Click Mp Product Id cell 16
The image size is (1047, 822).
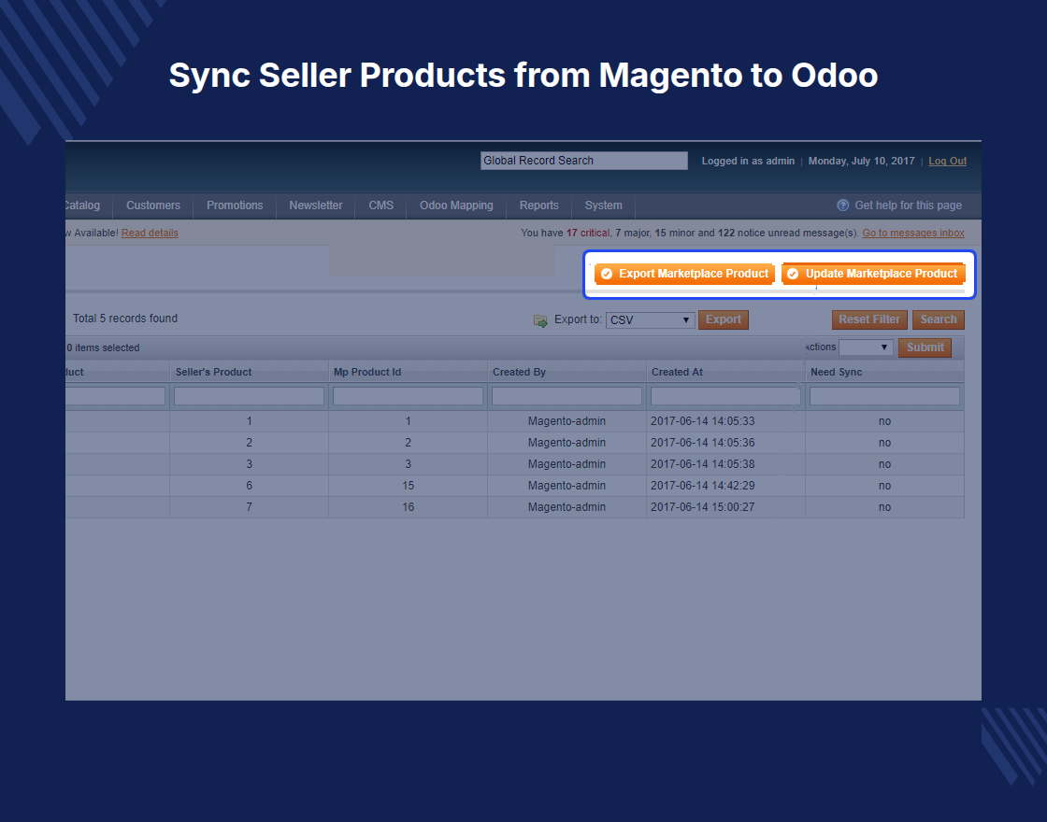point(408,507)
